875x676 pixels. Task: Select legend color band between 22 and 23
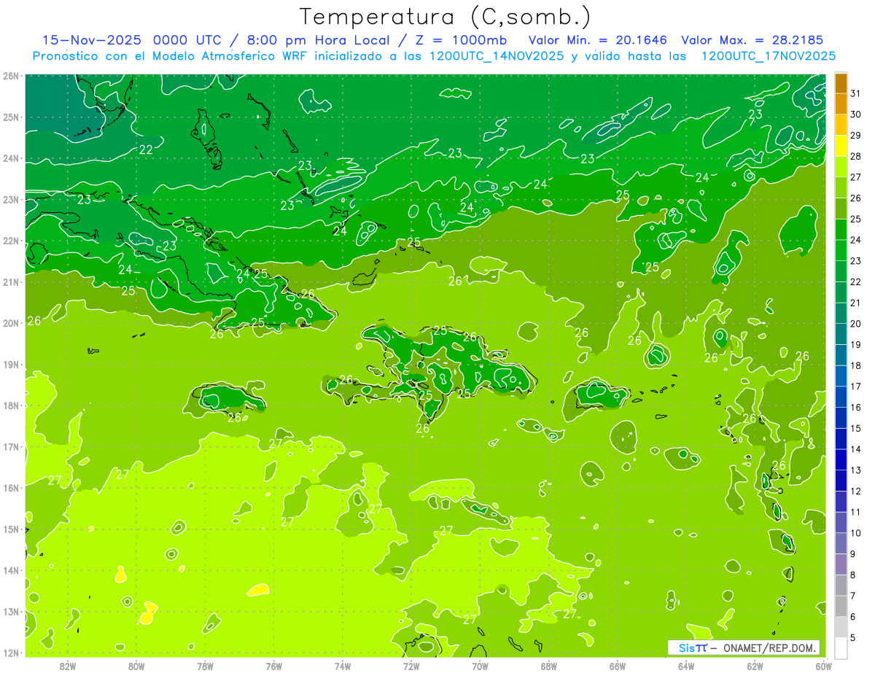tap(841, 271)
